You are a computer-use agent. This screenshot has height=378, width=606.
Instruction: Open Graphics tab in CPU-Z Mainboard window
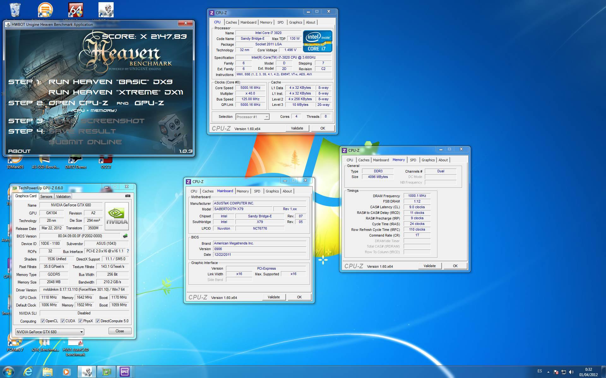point(272,191)
